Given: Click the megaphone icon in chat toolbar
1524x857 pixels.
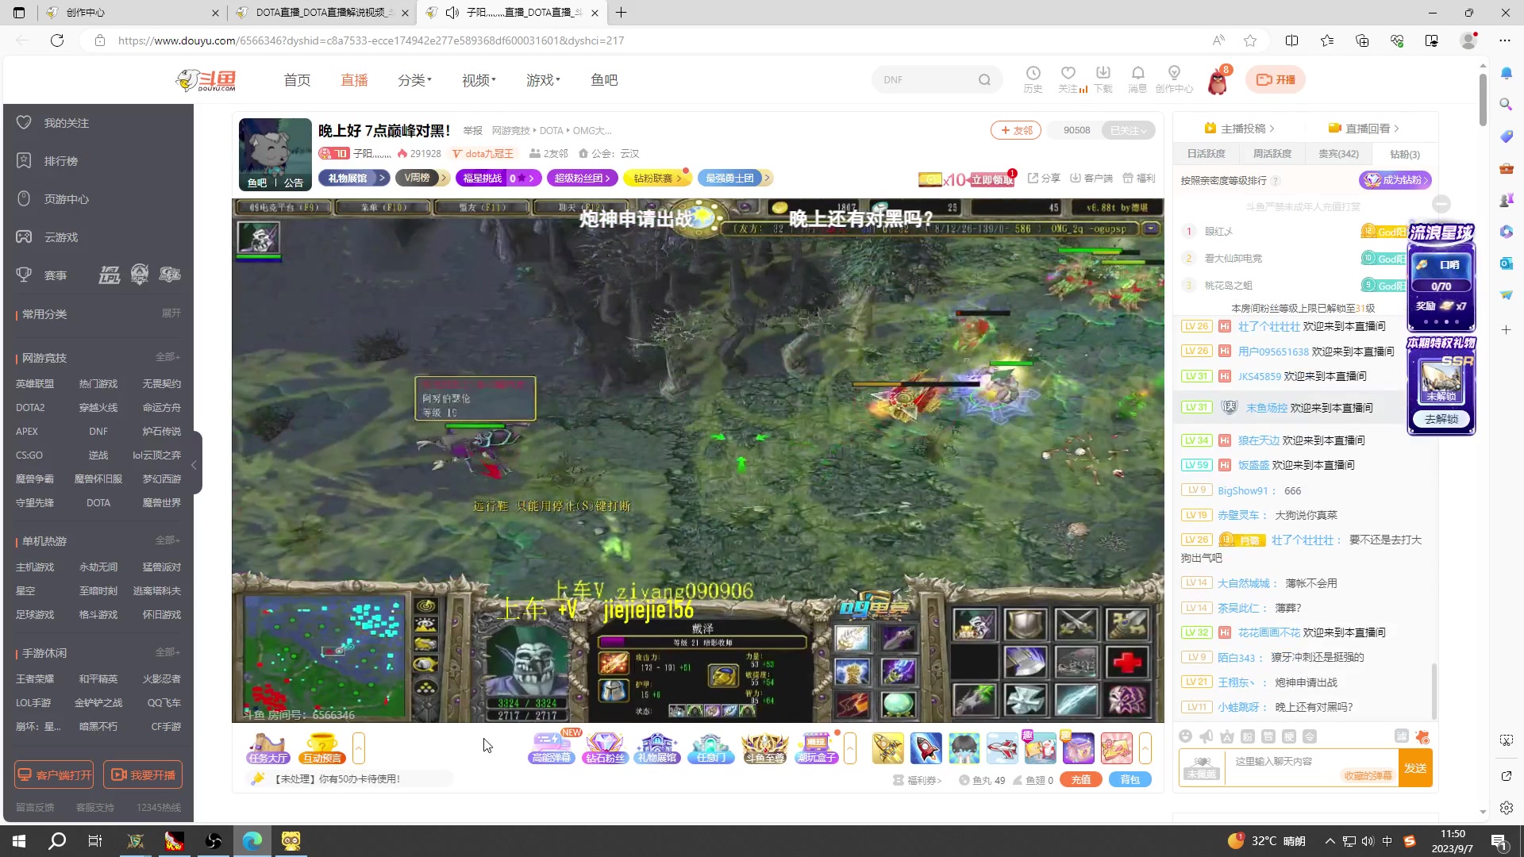Looking at the screenshot, I should point(1206,736).
